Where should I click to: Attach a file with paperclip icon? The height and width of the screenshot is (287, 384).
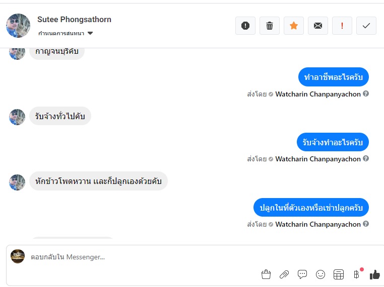(x=284, y=274)
